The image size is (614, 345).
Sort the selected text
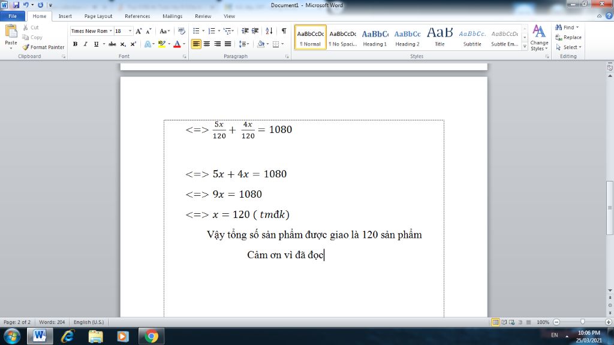tap(269, 31)
